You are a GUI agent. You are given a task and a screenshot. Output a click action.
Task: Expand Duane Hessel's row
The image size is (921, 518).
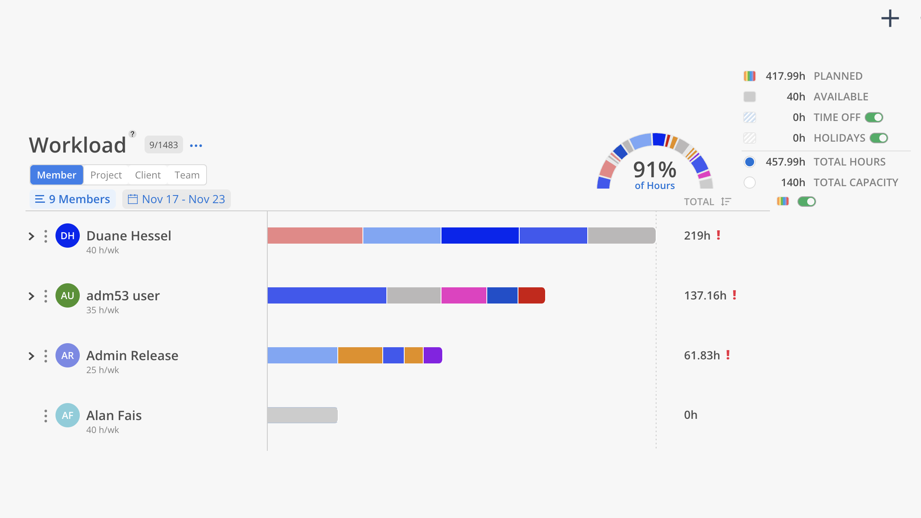click(31, 236)
